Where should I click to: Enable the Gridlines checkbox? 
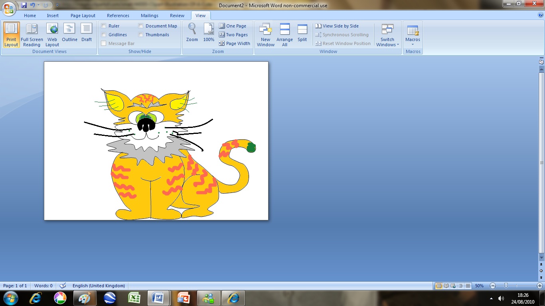coord(104,35)
